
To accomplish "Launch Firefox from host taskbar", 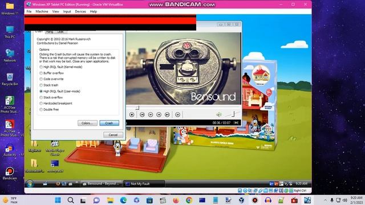I will pos(176,200).
